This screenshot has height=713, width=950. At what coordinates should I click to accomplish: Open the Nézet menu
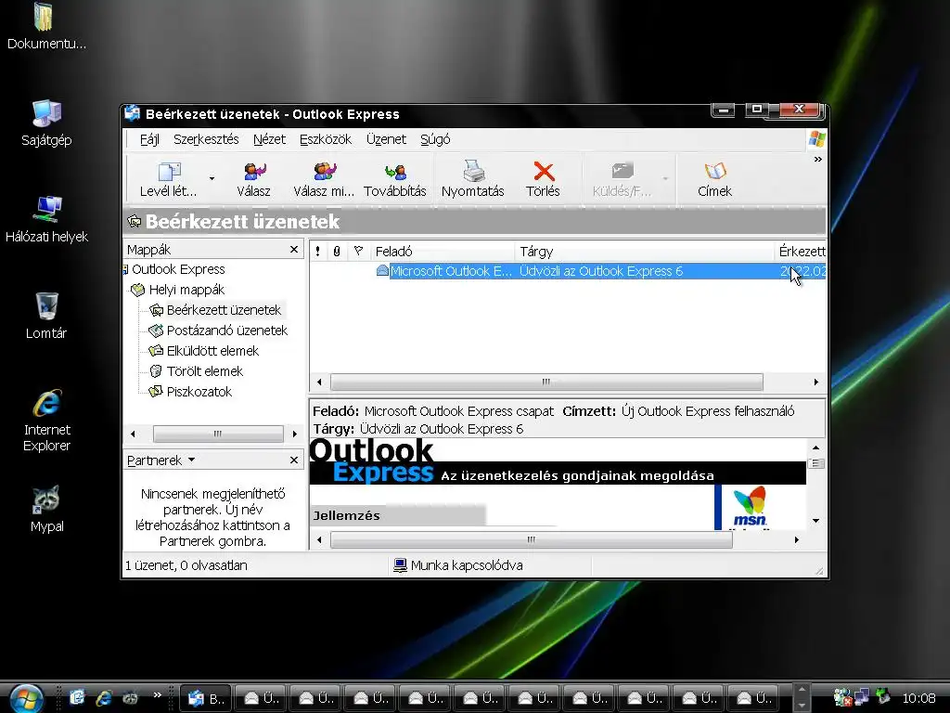[x=269, y=139]
